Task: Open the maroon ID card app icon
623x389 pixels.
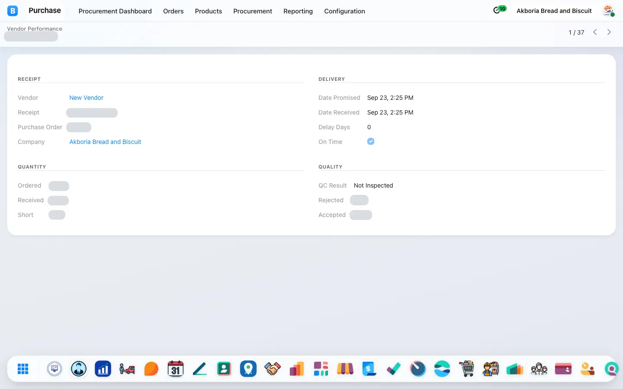Action: click(x=563, y=369)
